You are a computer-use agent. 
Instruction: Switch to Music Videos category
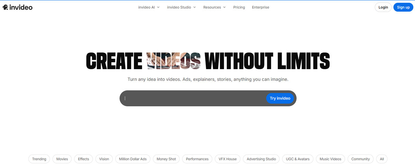pos(330,159)
